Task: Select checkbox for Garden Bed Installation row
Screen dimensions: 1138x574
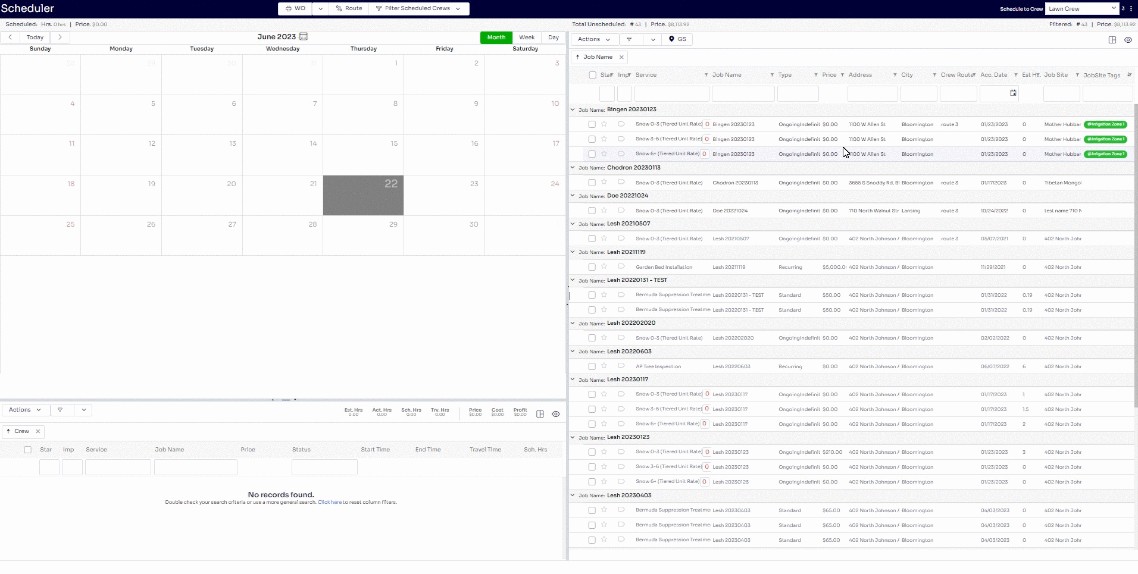Action: [x=592, y=267]
